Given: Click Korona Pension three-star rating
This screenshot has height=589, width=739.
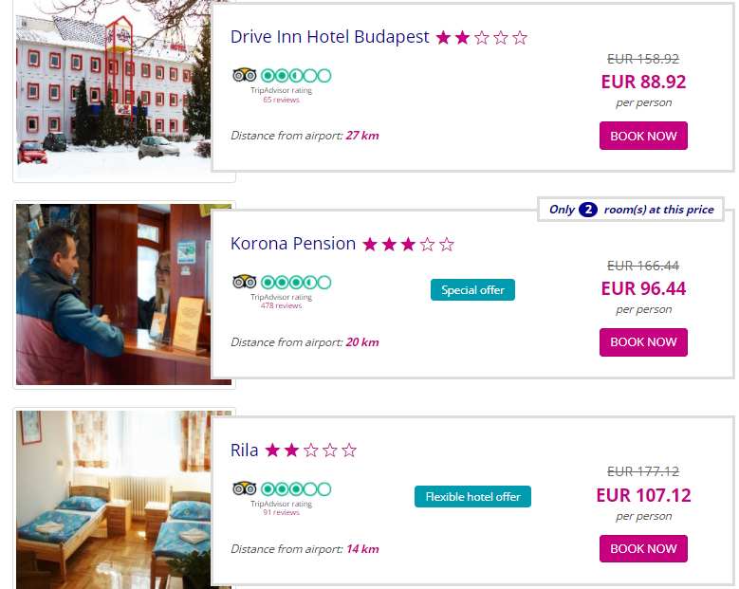Looking at the screenshot, I should (x=408, y=245).
